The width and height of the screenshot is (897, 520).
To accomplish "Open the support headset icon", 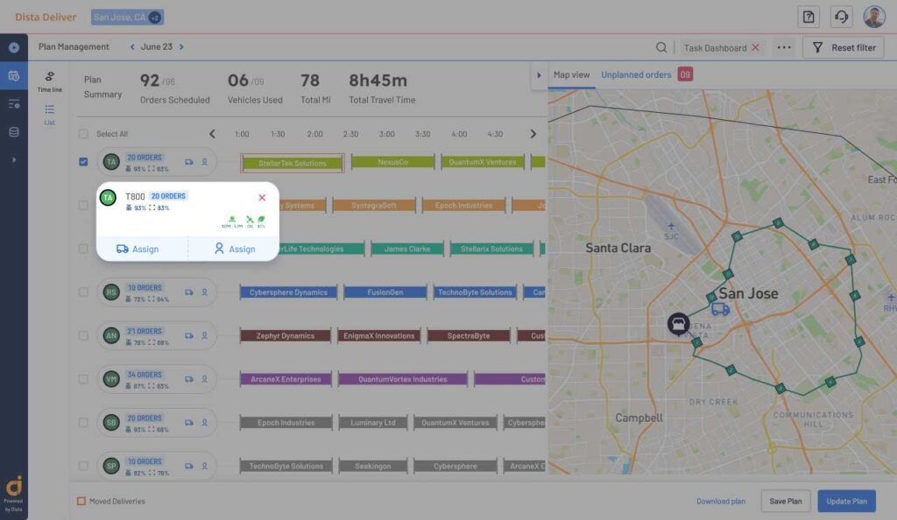I will [x=841, y=18].
